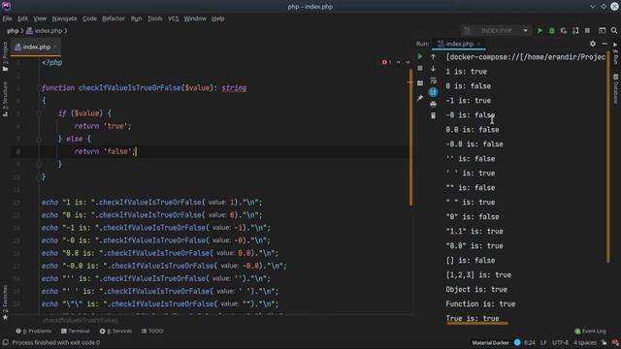Click the index.php breadcrumb in navigation bar

(45, 30)
